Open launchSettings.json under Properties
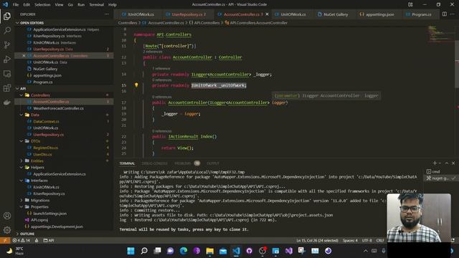This screenshot has height=258, width=459. tap(49, 214)
